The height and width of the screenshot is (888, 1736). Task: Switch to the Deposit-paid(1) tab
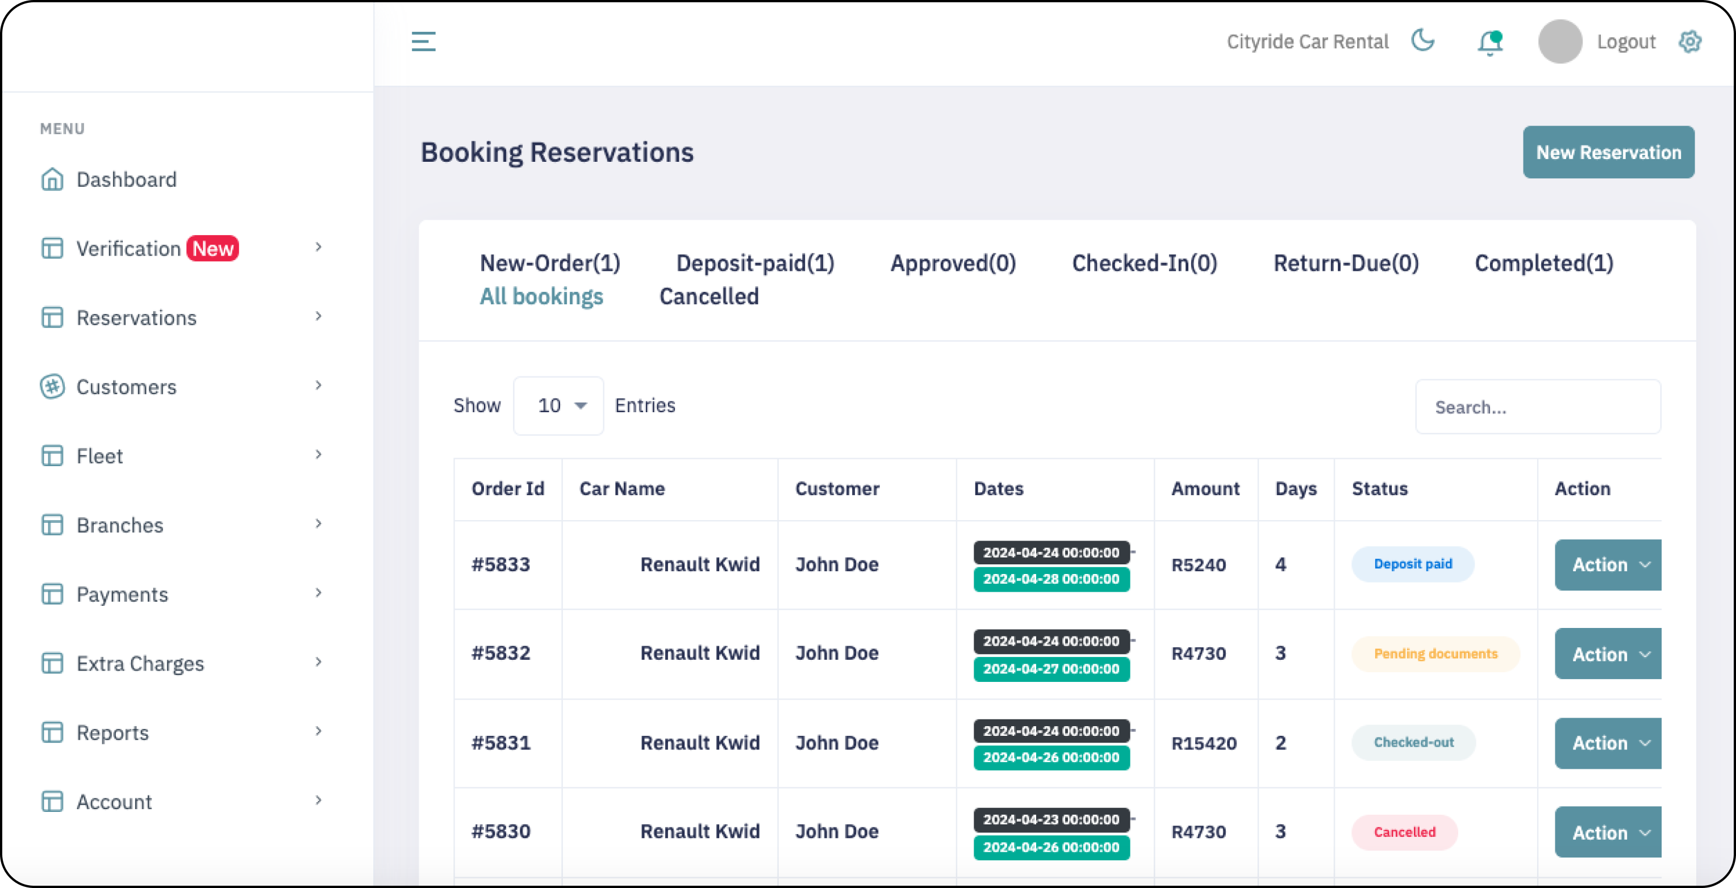pyautogui.click(x=755, y=263)
